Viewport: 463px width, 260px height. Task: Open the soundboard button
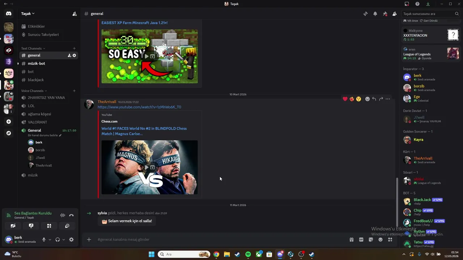pyautogui.click(x=67, y=226)
